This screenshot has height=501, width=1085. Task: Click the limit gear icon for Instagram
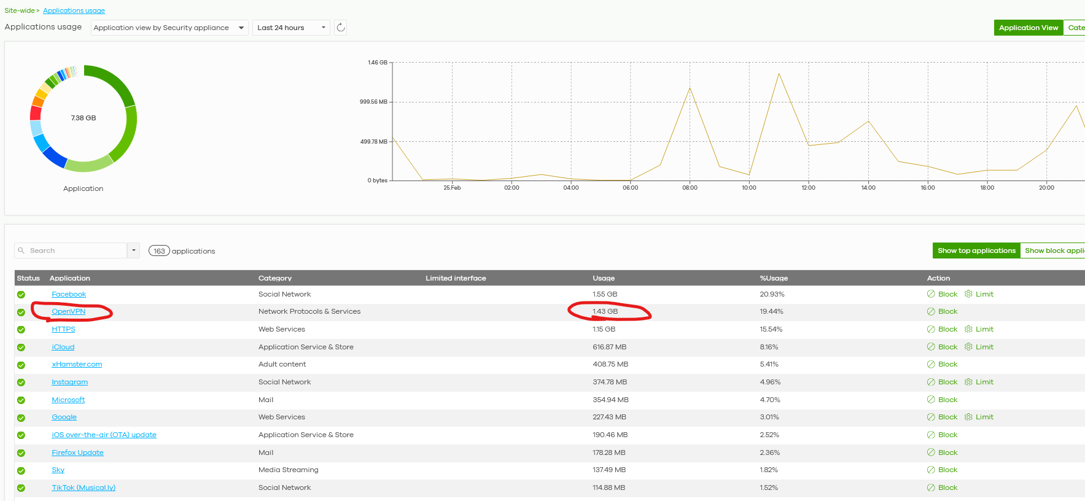[x=968, y=382]
